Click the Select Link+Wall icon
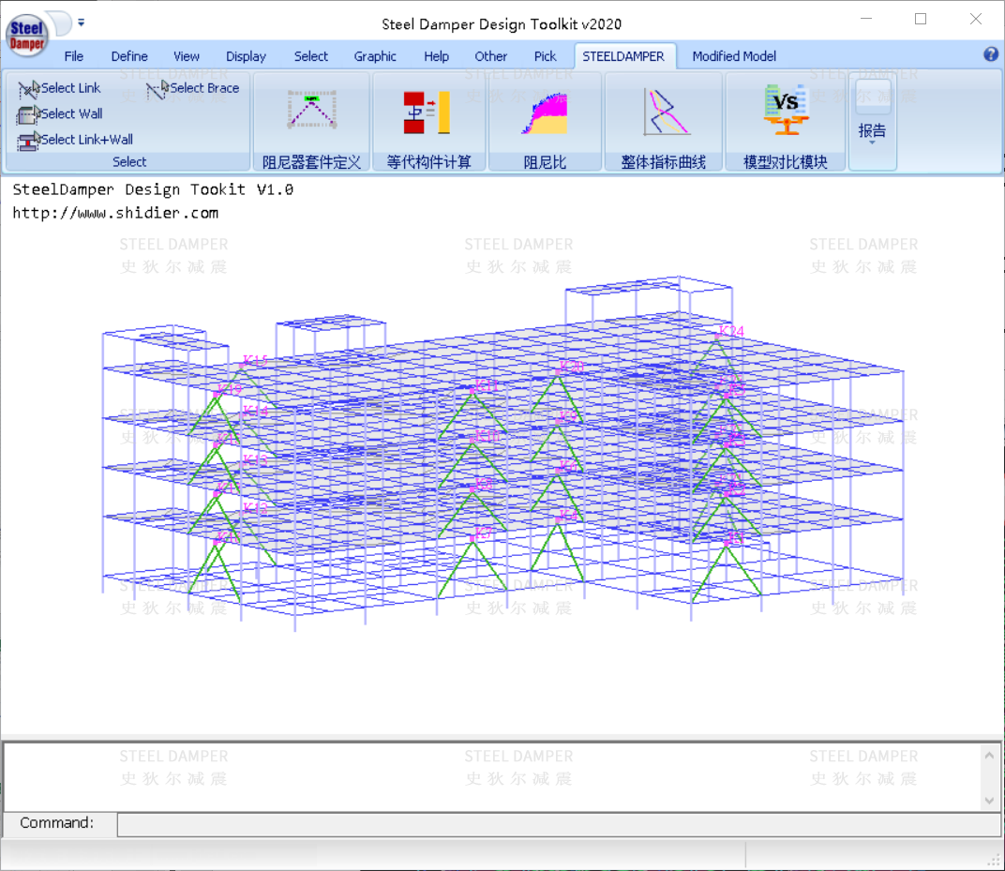Screen dimensions: 1005x871 pos(28,141)
